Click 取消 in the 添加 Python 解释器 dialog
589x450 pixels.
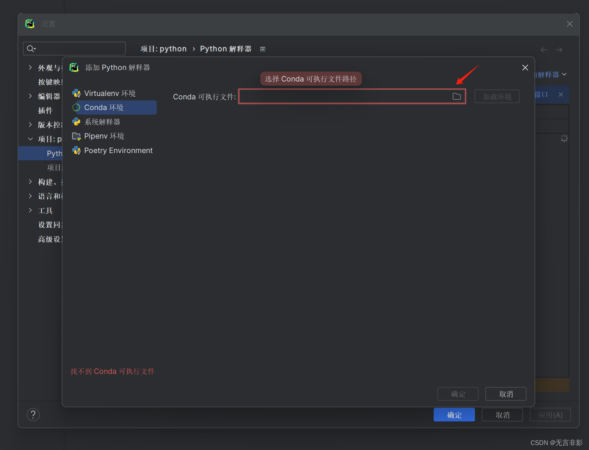point(506,394)
